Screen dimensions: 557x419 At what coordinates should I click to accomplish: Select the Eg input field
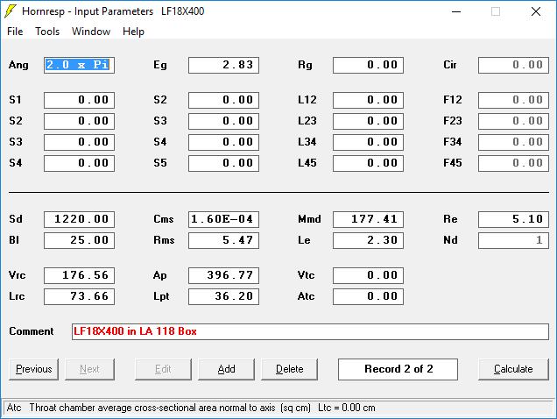pos(224,65)
